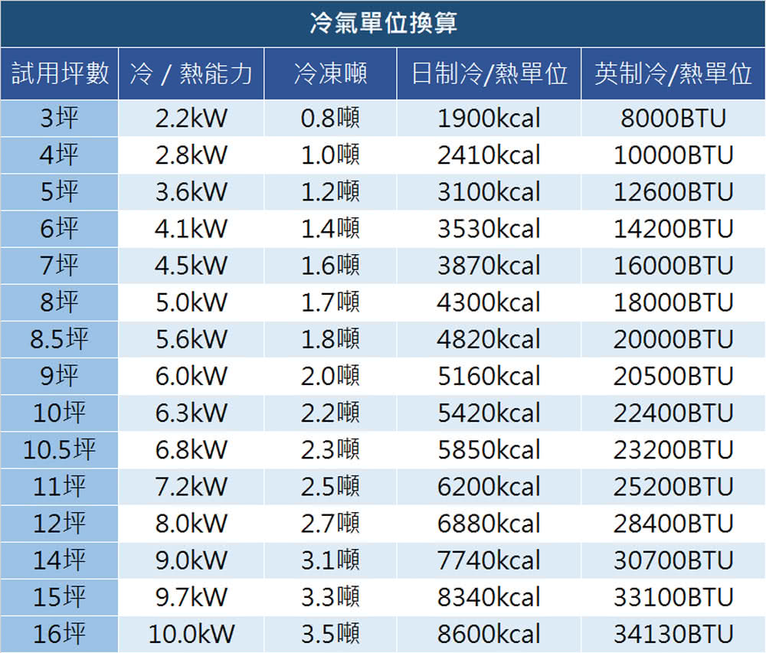Click the 3.5噸 value cell
This screenshot has height=653, width=766.
pyautogui.click(x=329, y=633)
